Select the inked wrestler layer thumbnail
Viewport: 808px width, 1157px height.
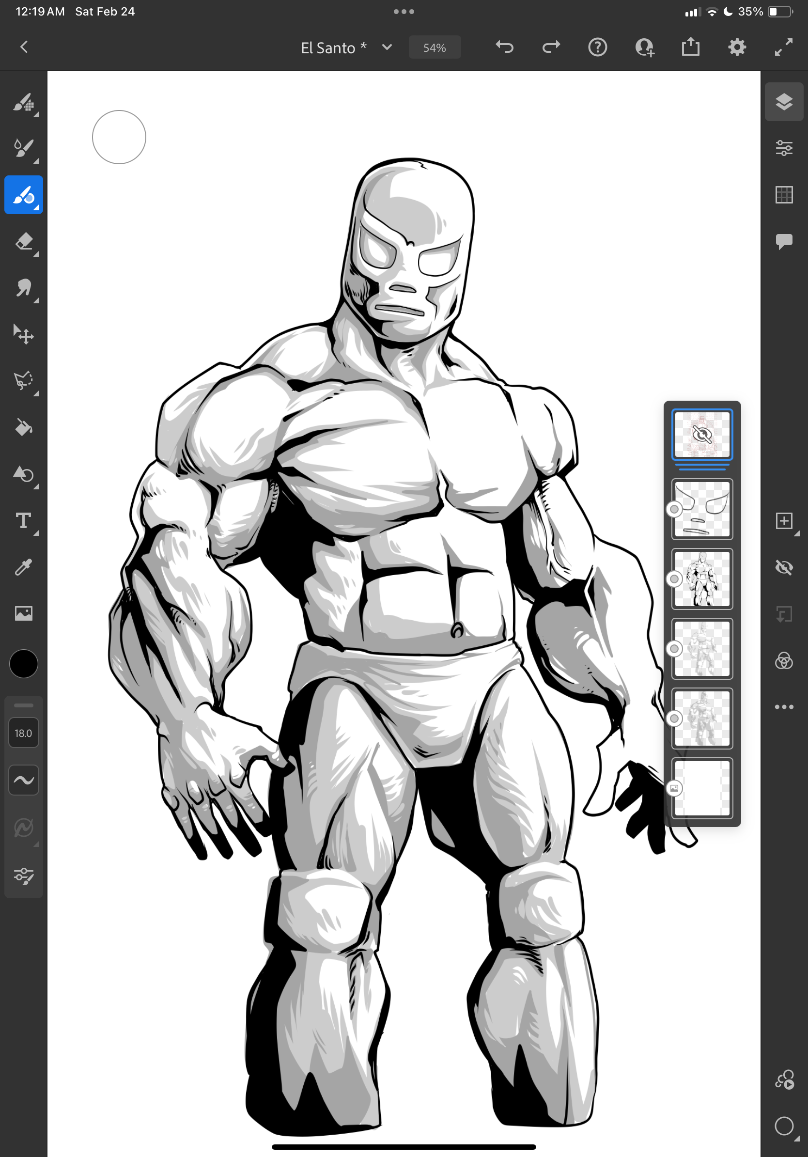702,579
